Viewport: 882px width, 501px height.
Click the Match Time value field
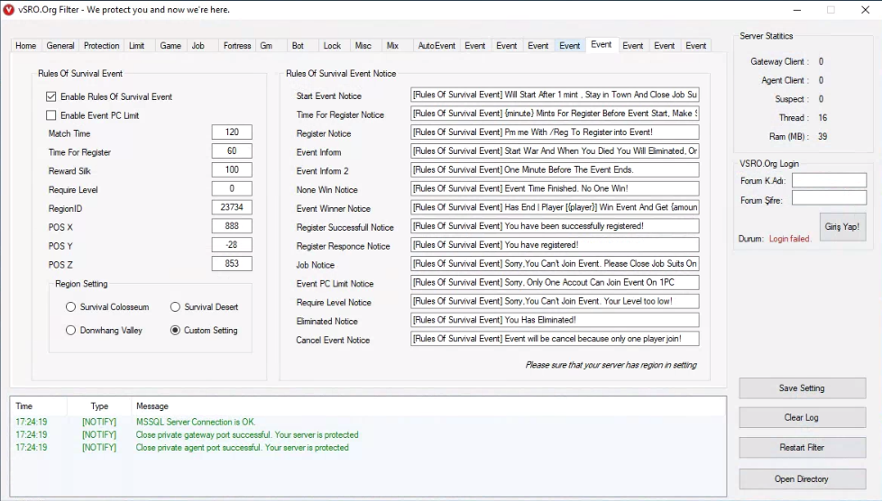coord(232,132)
